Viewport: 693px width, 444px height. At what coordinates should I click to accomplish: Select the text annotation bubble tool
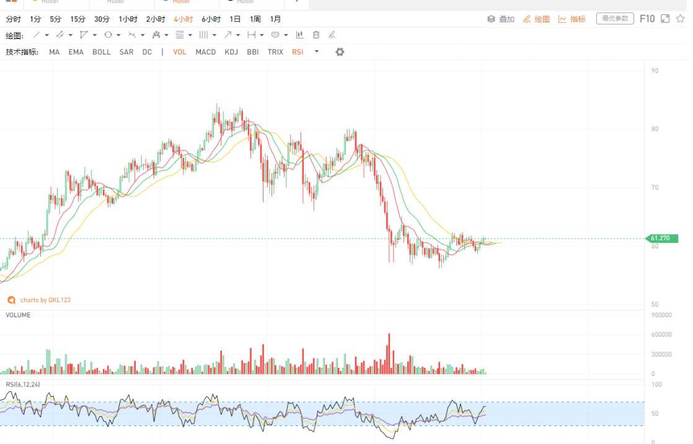275,35
